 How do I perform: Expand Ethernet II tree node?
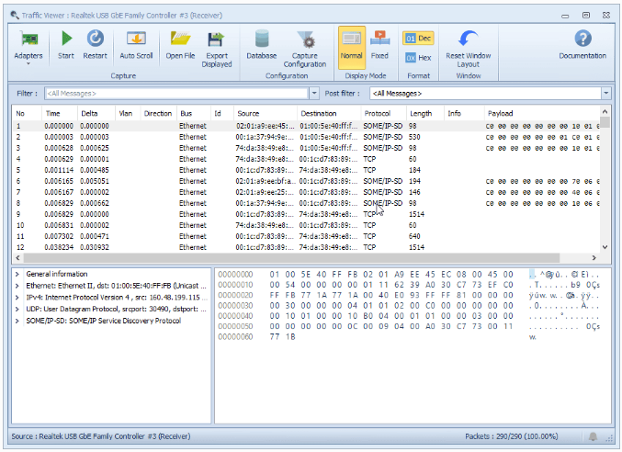[17, 286]
